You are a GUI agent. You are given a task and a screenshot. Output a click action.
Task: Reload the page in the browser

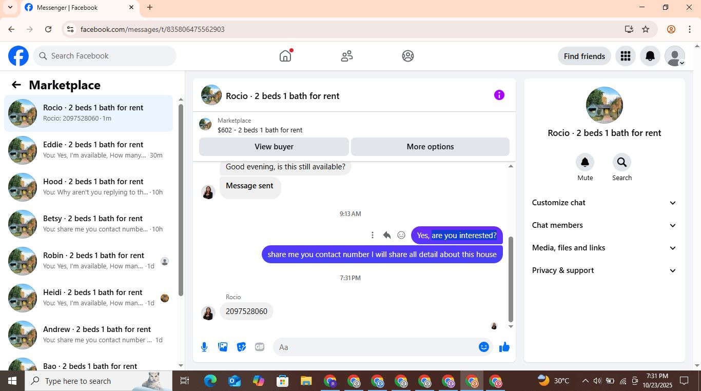click(48, 29)
